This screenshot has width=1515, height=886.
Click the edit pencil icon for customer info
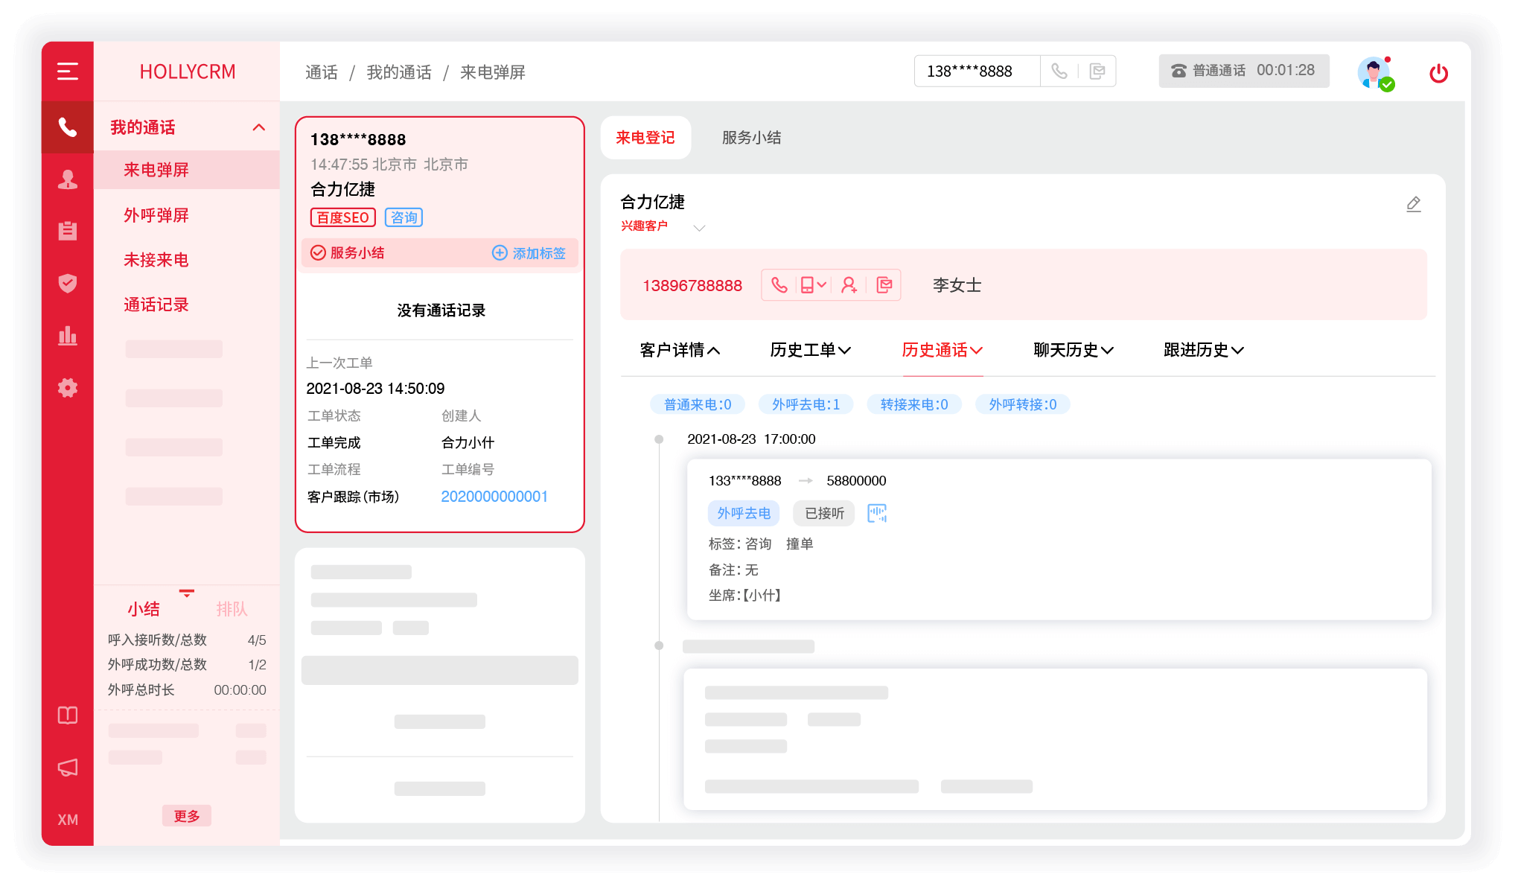pos(1414,203)
